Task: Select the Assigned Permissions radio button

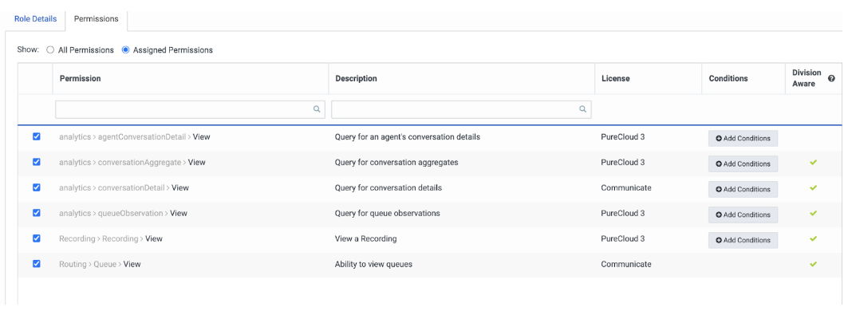Action: point(125,50)
